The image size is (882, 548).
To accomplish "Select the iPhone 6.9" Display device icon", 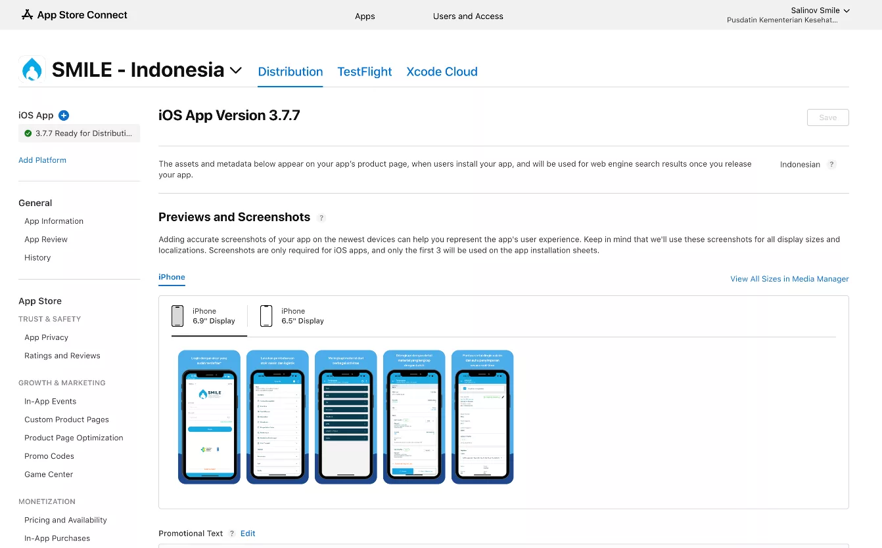I will 177,316.
